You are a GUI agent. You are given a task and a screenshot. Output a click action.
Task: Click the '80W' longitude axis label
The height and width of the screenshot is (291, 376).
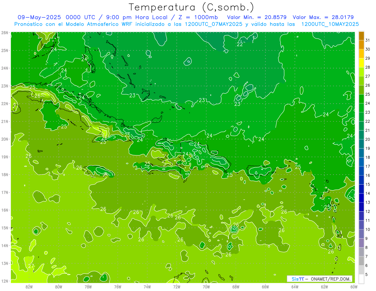click(59, 287)
